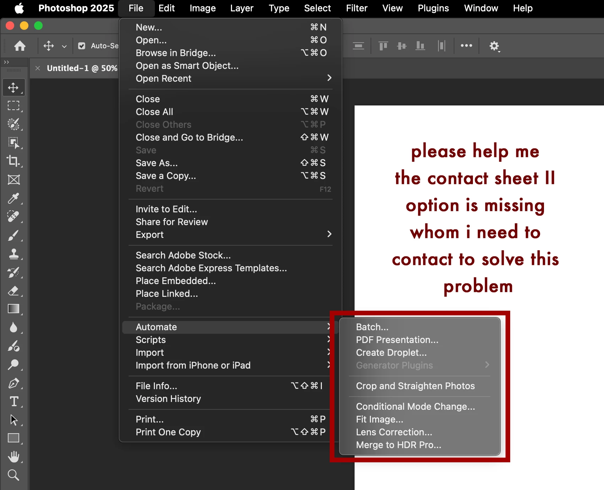Screen dimensions: 604x490
Task: Open the Apple menu
Action: coord(20,8)
